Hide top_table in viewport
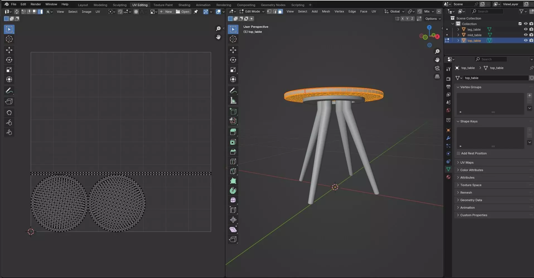Screen dimensions: 534x278 526,40
